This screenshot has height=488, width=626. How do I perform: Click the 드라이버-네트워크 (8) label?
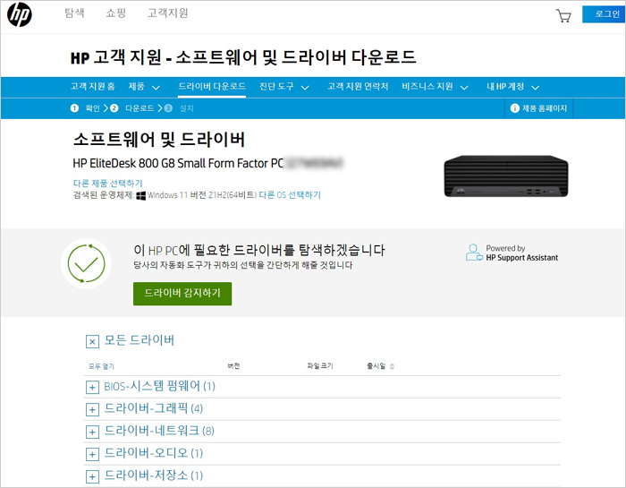pos(159,431)
